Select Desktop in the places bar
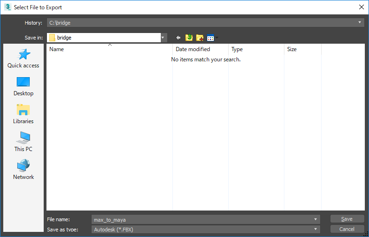The image size is (369, 237). tap(23, 86)
